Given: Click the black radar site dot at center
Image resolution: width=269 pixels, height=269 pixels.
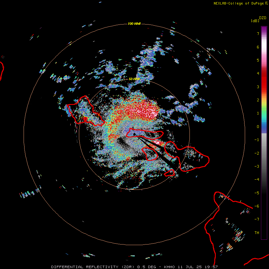Looking at the screenshot, I should tap(134, 134).
